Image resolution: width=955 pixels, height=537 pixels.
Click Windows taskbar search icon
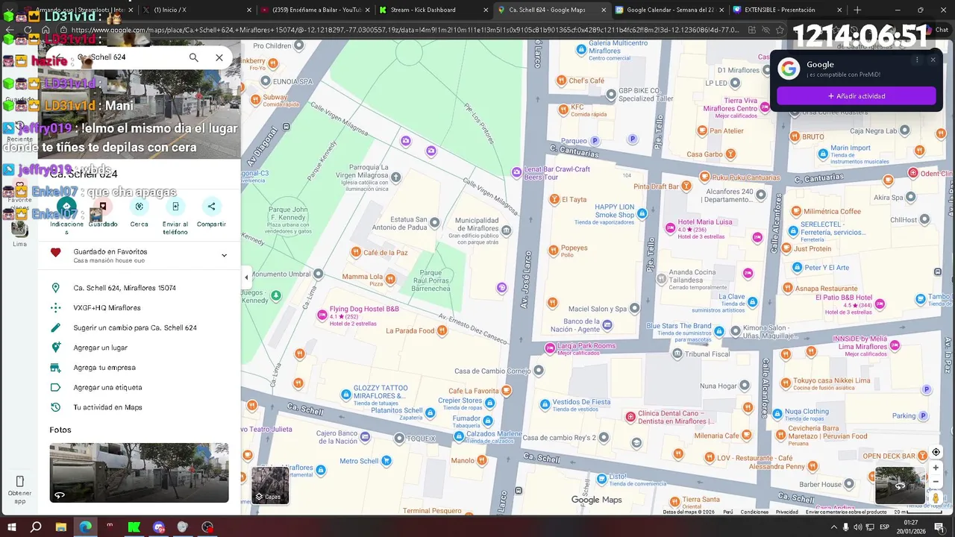[35, 527]
